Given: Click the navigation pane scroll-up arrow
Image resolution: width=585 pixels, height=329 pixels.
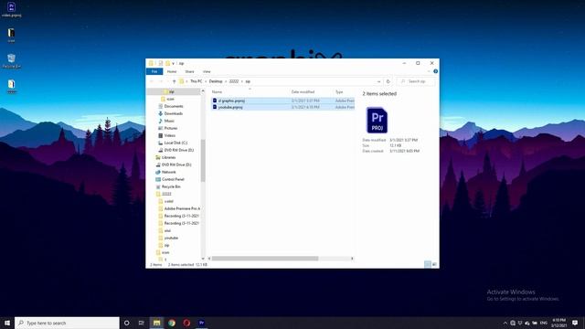Looking at the screenshot, I should [203, 91].
